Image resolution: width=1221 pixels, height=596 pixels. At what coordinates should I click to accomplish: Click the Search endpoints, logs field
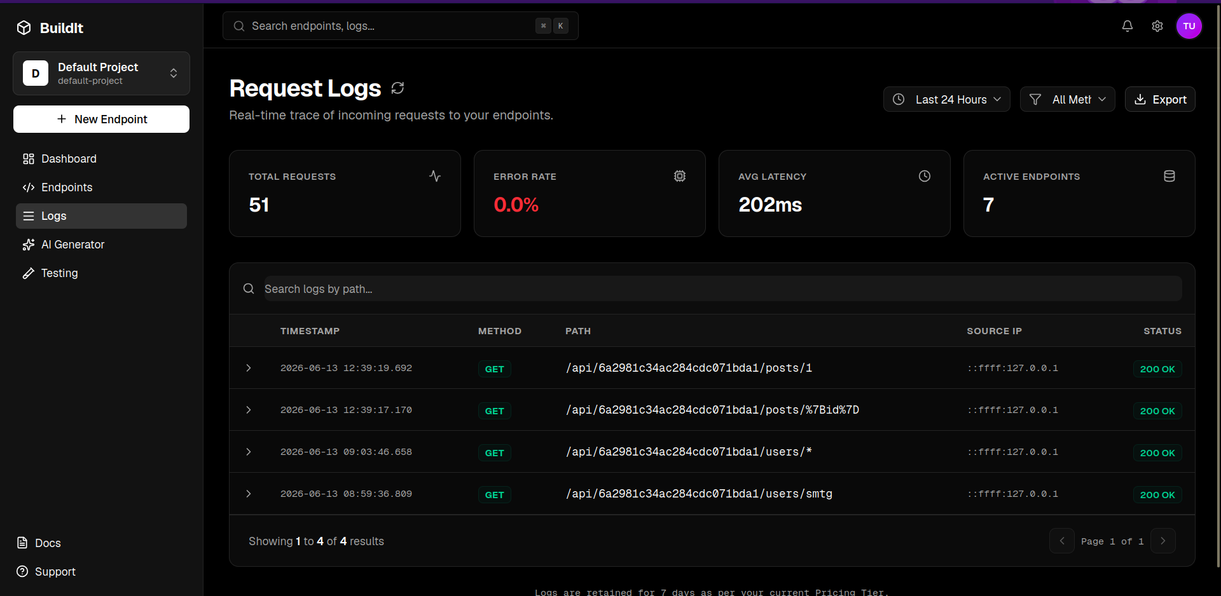click(x=401, y=26)
